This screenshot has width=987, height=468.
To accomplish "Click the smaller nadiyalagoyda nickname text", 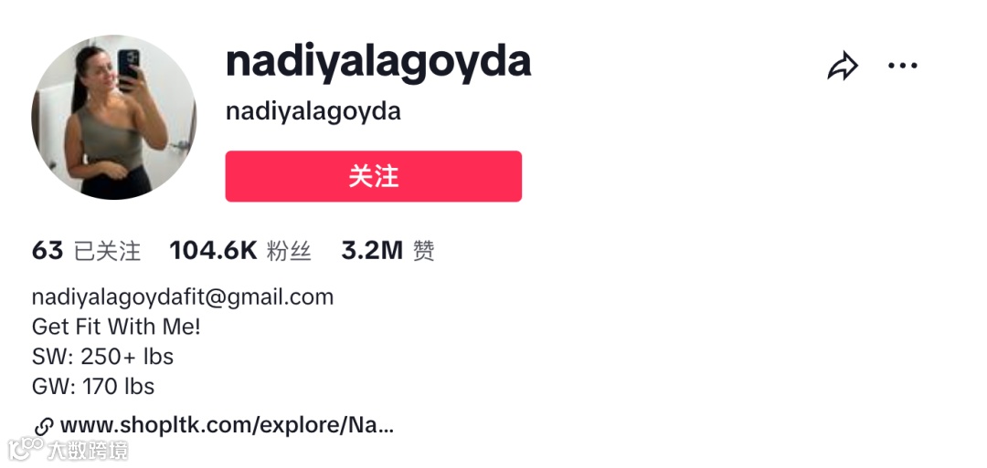I will pyautogui.click(x=313, y=112).
